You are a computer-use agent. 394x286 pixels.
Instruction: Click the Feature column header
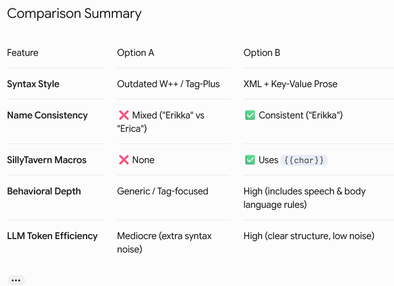coord(22,53)
